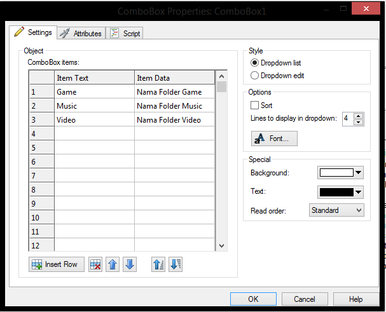Click the Cancel button
Screen dimensions: 386x312
[x=305, y=299]
